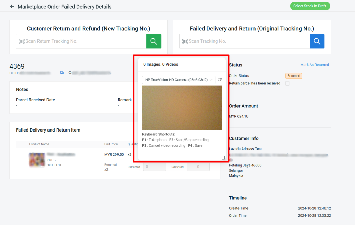
Task: Click the camera preview feed
Action: click(x=182, y=108)
